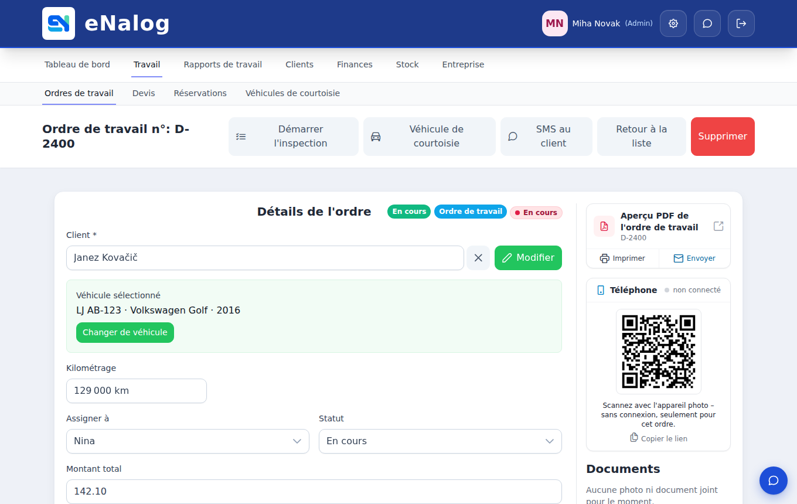Switch to the Ordres de travail tab

coord(79,93)
